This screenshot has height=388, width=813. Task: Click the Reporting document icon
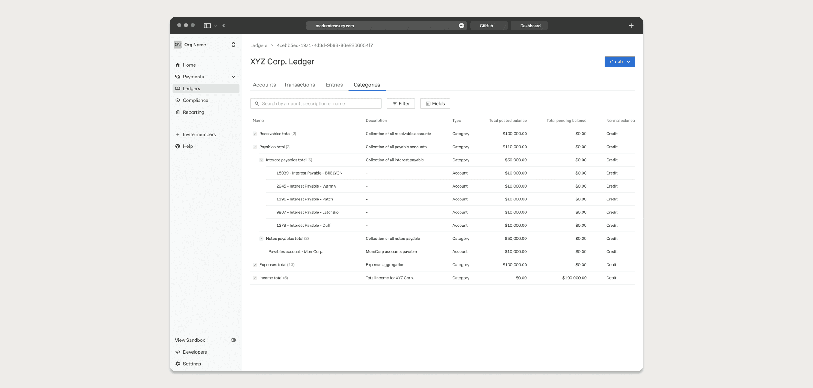[x=178, y=112]
